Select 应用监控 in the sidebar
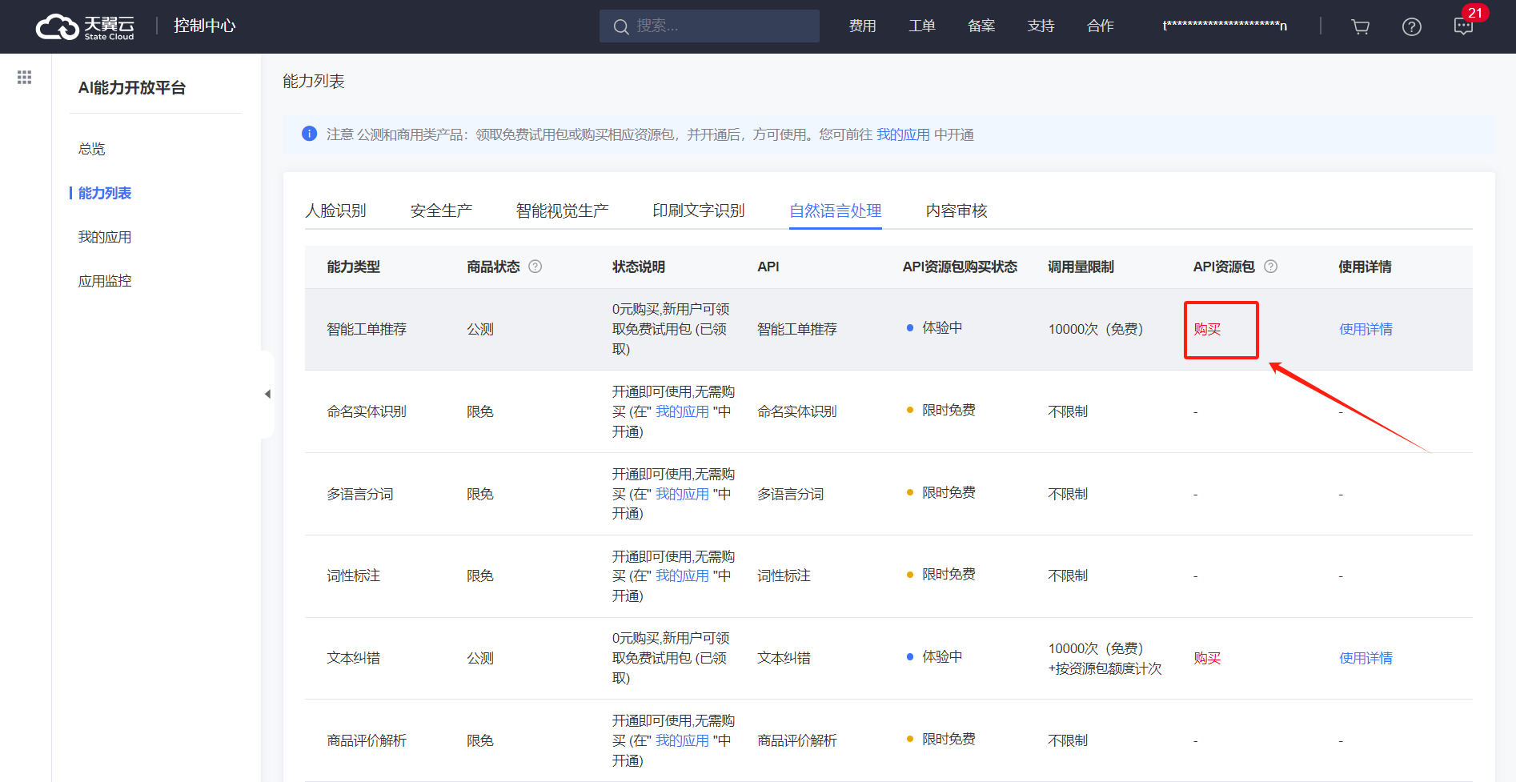Screen dimensions: 1516x782 105,281
